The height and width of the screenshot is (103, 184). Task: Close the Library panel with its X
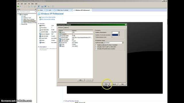(x=35, y=9)
